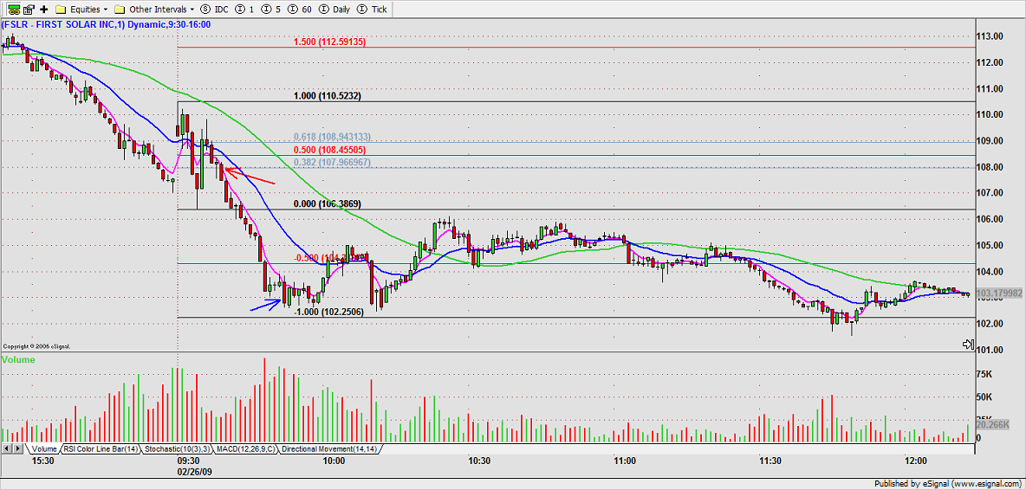
Task: Click the 12:00 time axis label
Action: (915, 461)
